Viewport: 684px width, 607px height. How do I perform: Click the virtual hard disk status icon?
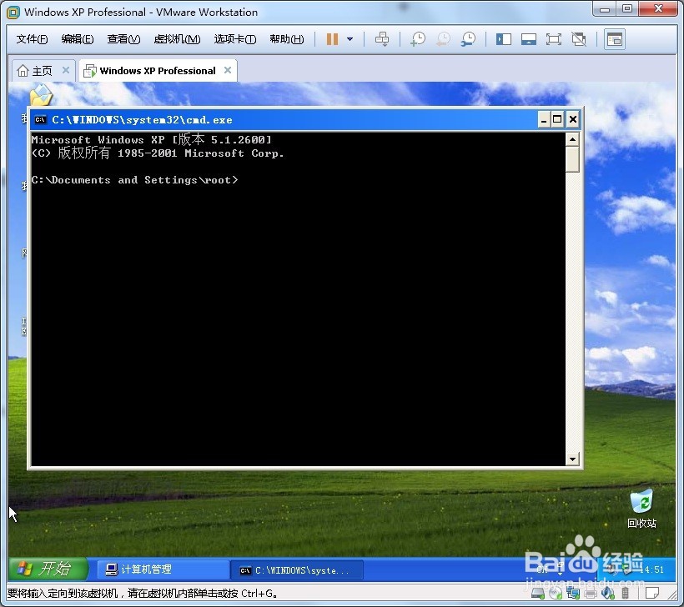click(537, 593)
